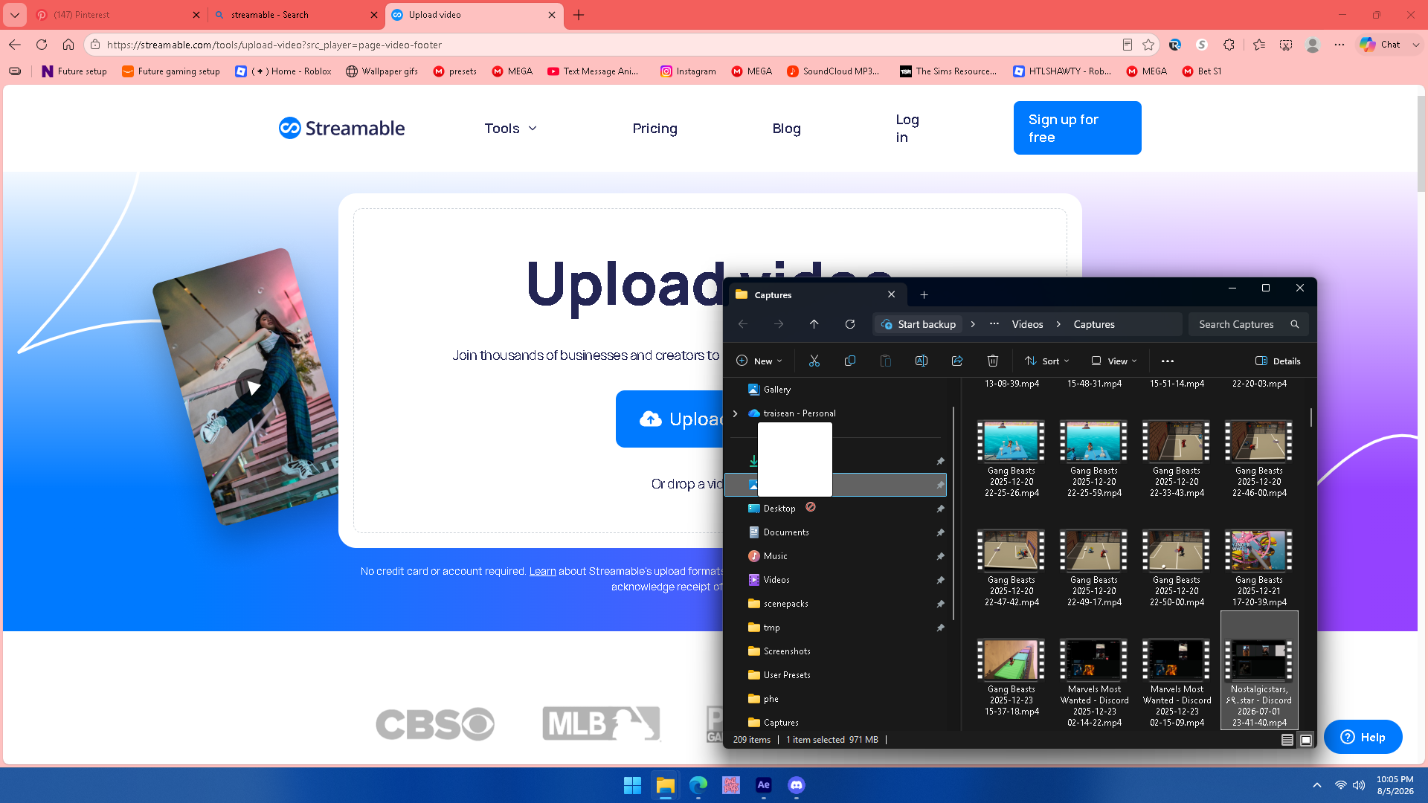Click the Streamable logo

(x=341, y=128)
